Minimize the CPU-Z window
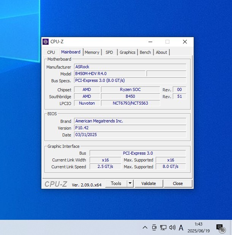The height and width of the screenshot is (235, 232). (x=150, y=42)
